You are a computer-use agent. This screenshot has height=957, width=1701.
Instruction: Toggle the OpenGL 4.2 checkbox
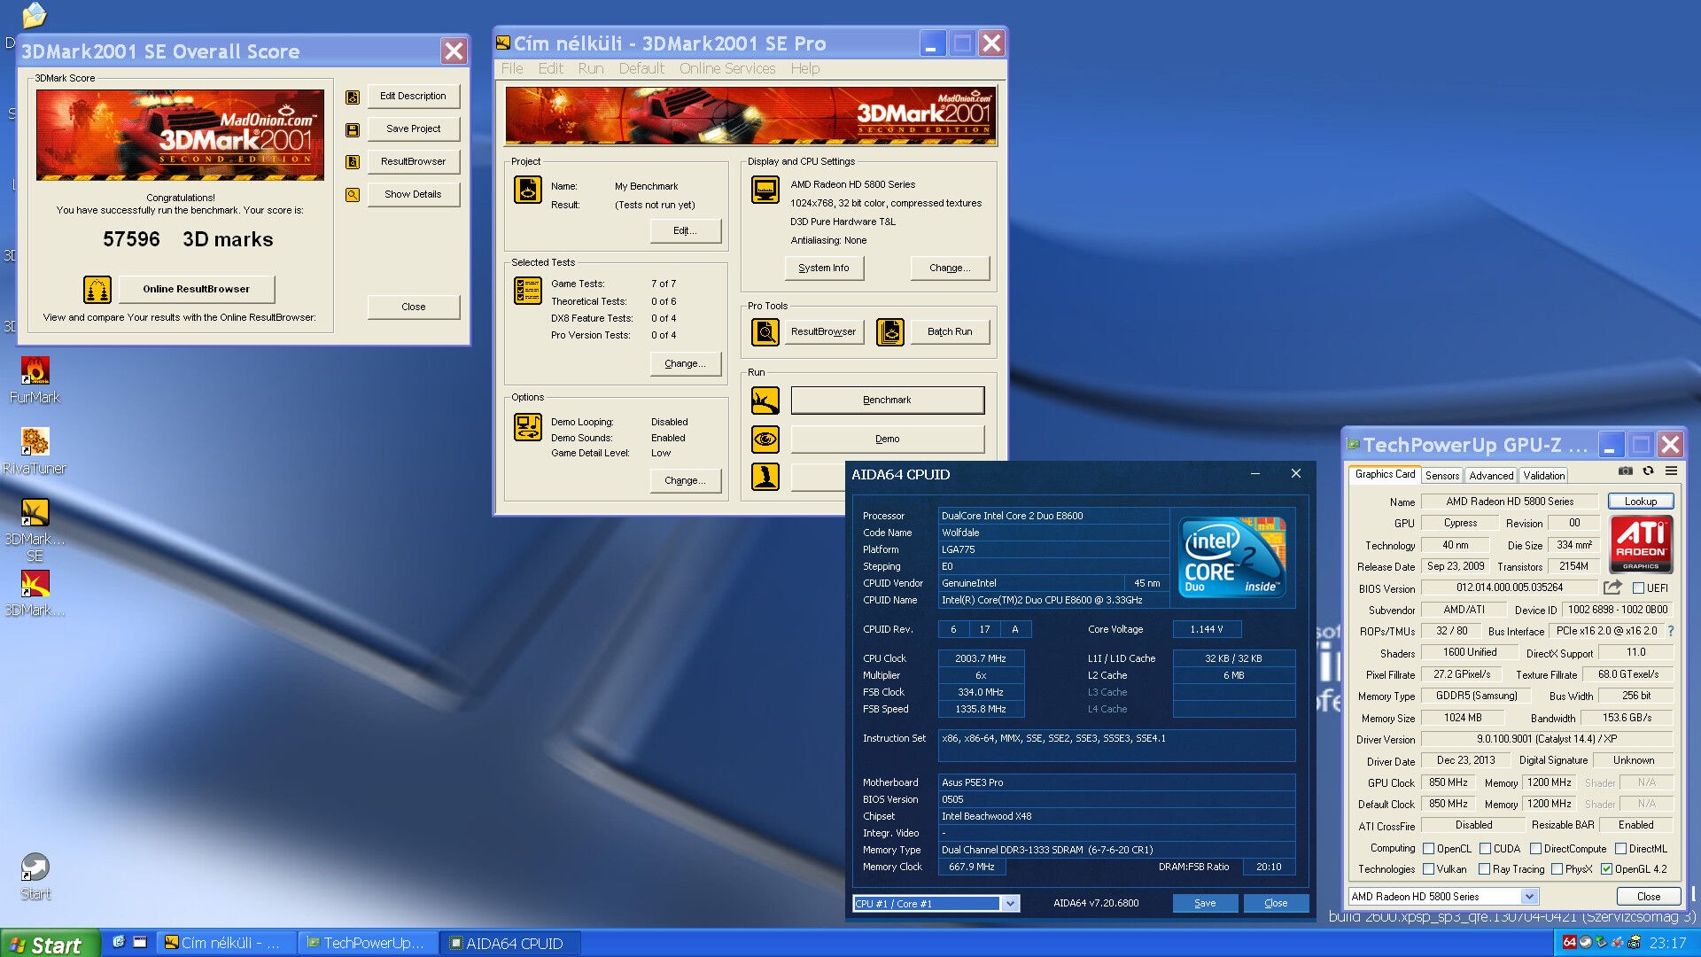point(1606,869)
